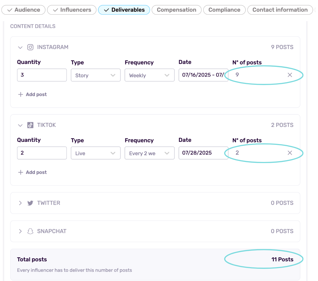Collapse the Instagram section chevron
This screenshot has width=318, height=281.
coord(20,48)
